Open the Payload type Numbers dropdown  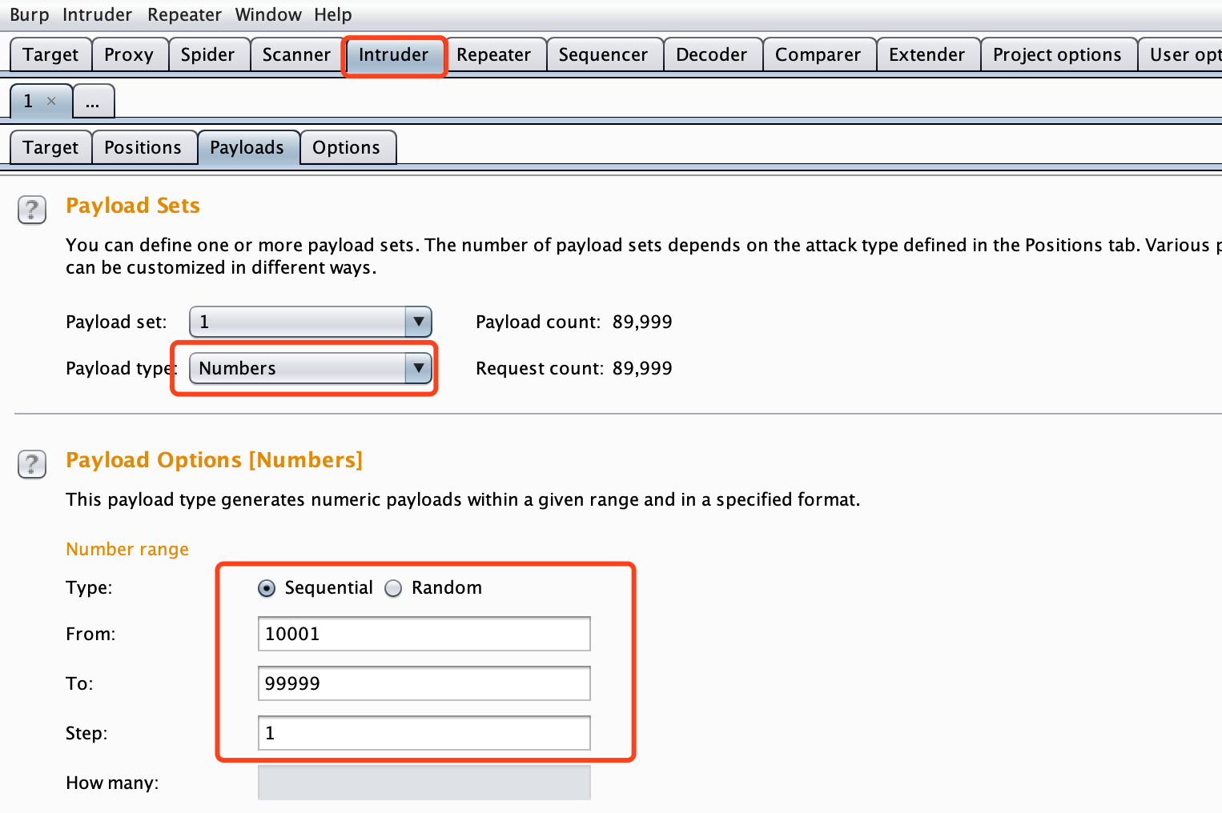click(311, 368)
